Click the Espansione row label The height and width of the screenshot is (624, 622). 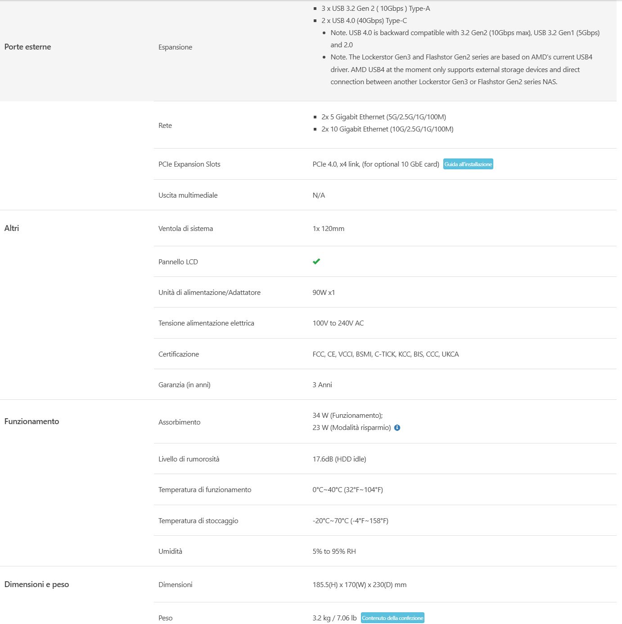[x=176, y=47]
